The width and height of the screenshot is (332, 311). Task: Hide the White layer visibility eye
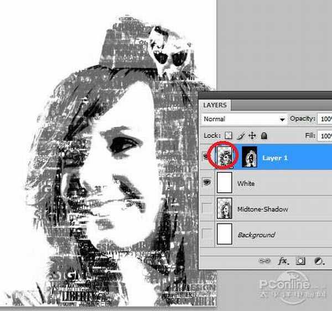click(x=207, y=182)
